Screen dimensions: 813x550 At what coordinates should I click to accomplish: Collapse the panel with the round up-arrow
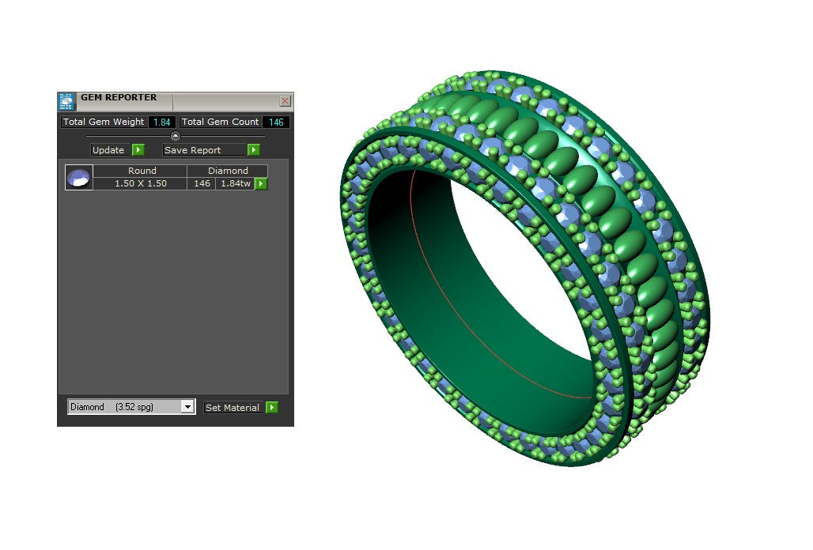point(176,136)
